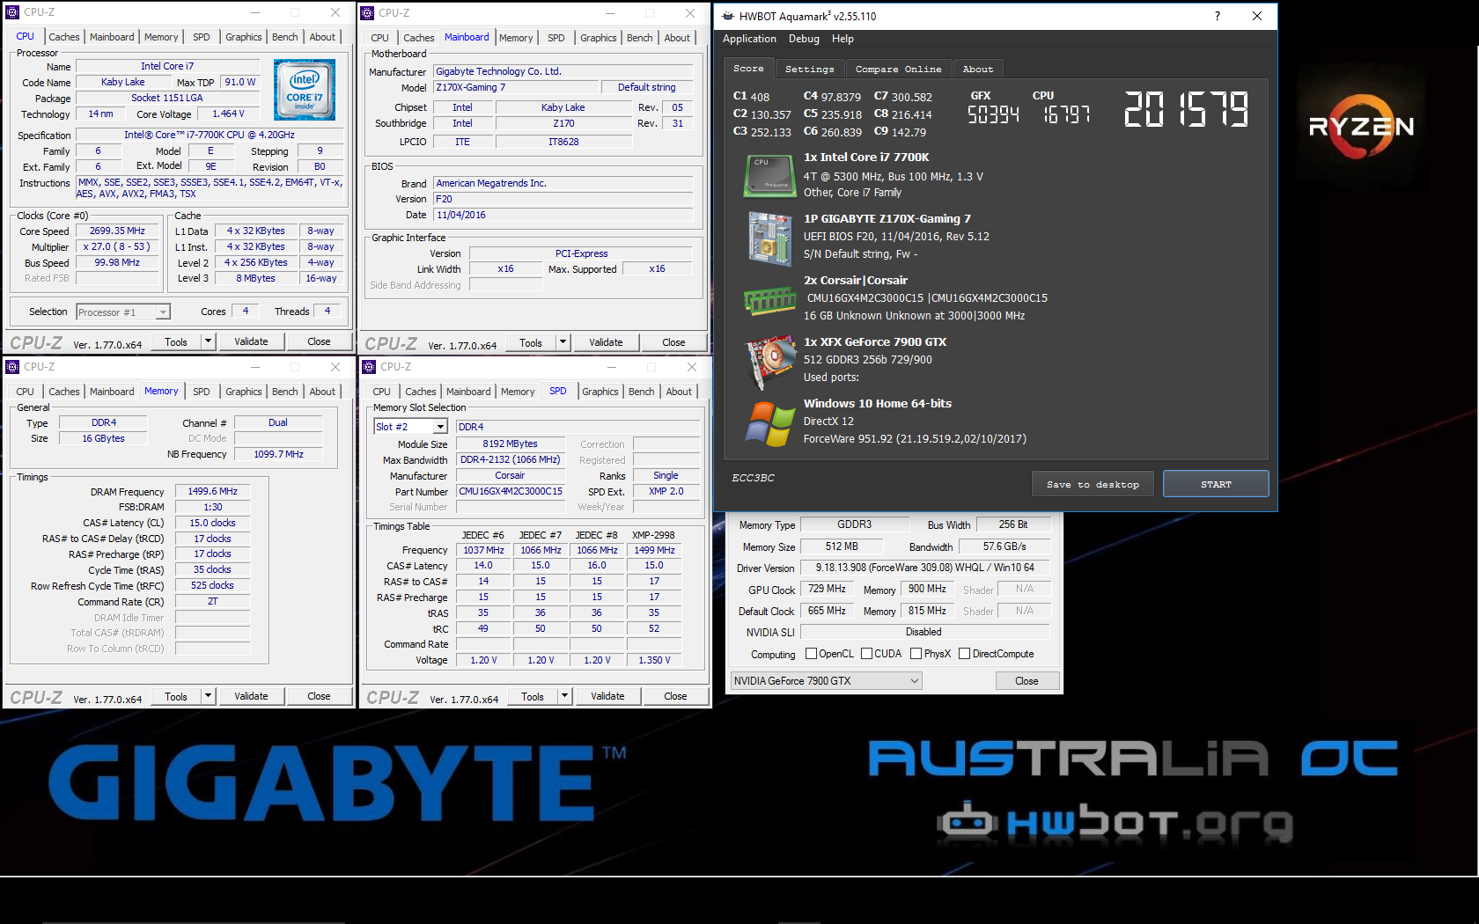Click the Windows logo icon in Aquamark
The image size is (1479, 924).
(x=770, y=423)
